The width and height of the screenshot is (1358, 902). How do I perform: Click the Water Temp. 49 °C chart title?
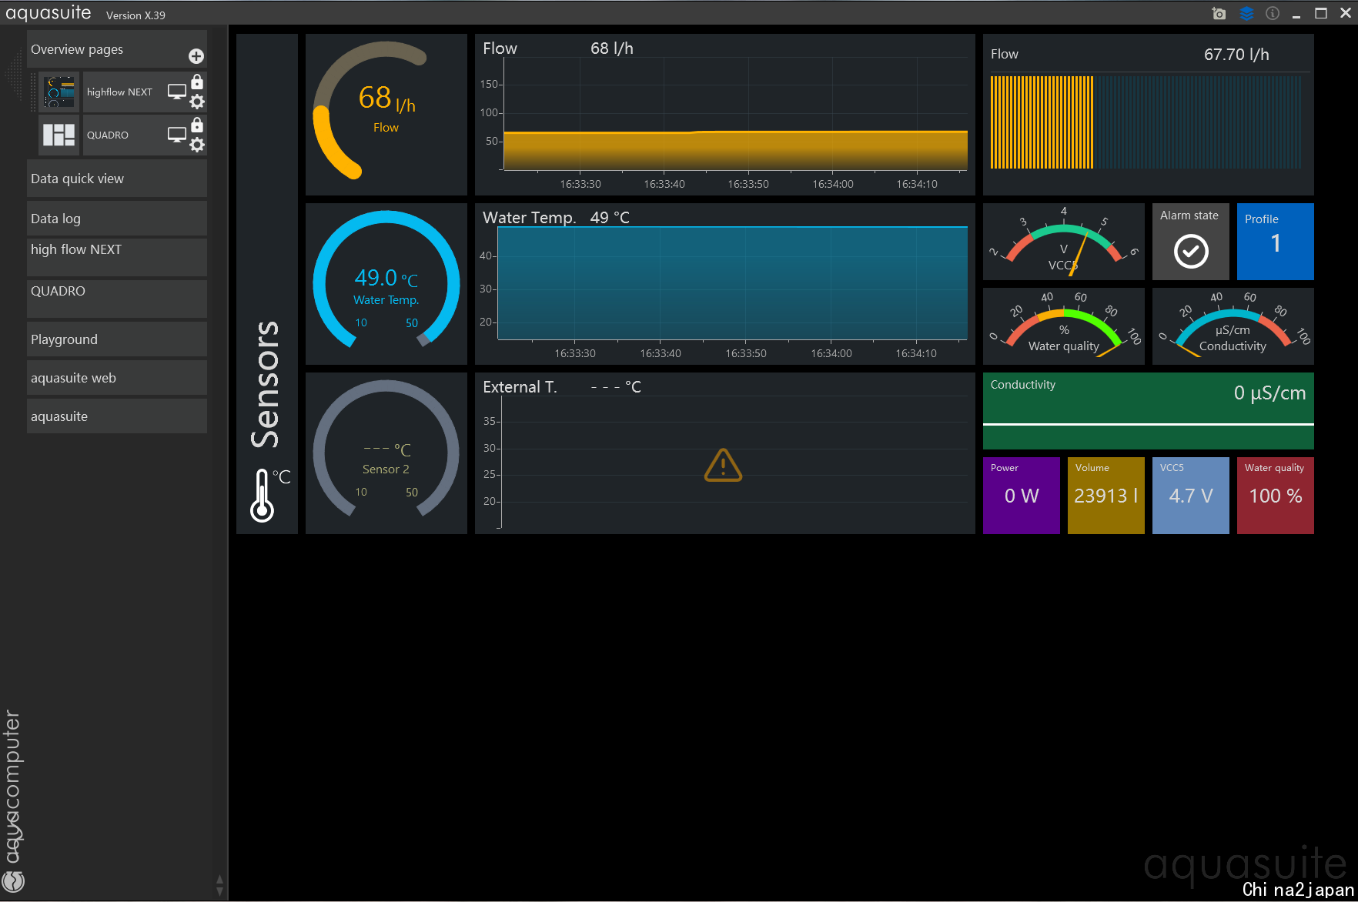pyautogui.click(x=556, y=218)
